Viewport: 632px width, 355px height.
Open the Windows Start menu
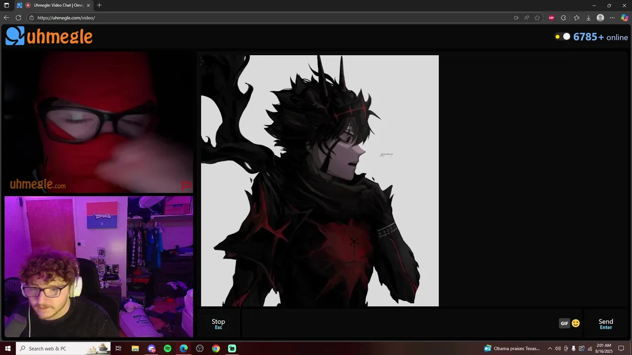point(8,349)
